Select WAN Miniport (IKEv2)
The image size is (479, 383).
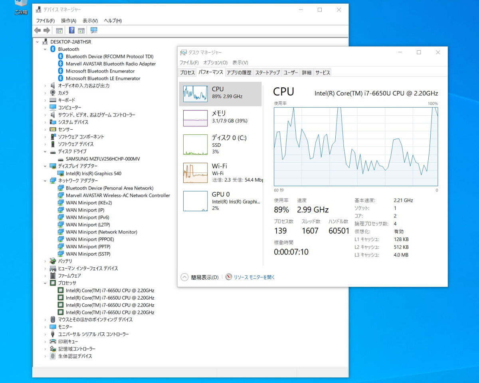[x=89, y=203]
